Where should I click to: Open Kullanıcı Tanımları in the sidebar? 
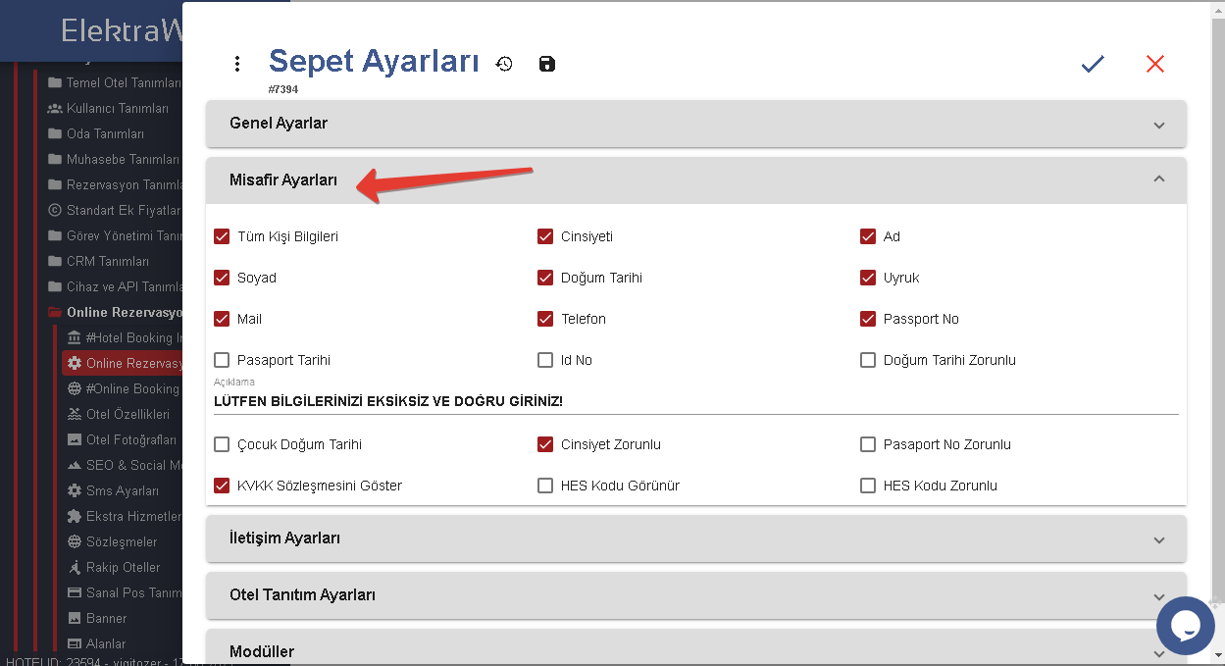(117, 108)
